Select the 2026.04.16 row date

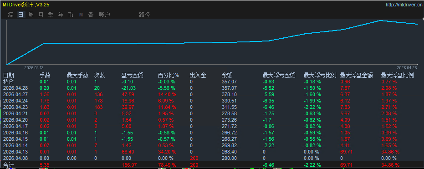pyautogui.click(x=15, y=133)
